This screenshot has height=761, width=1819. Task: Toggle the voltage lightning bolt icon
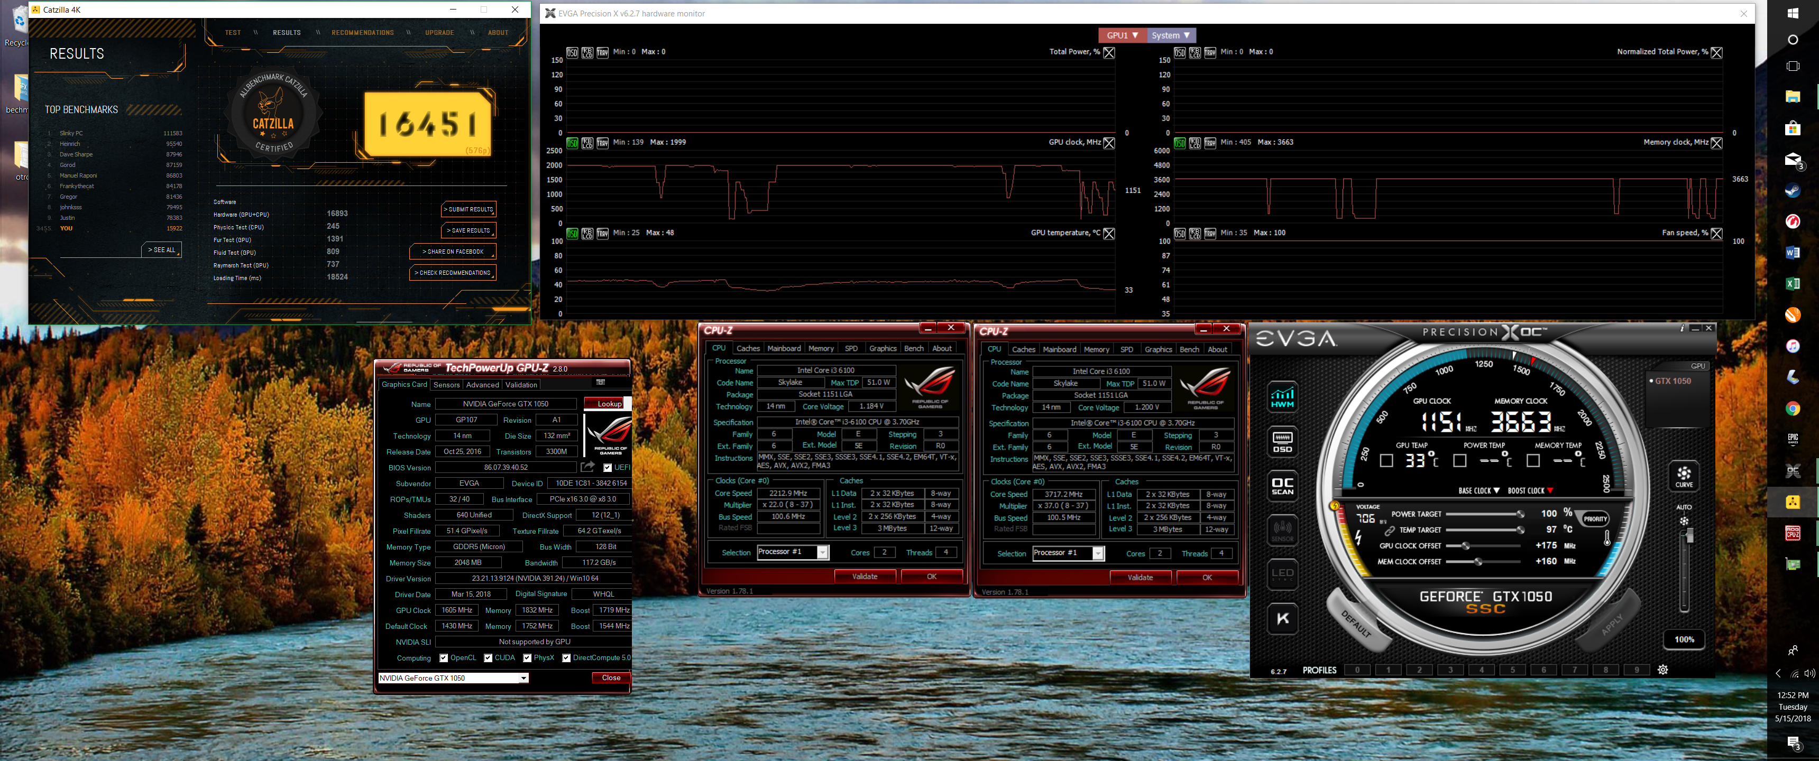1358,537
